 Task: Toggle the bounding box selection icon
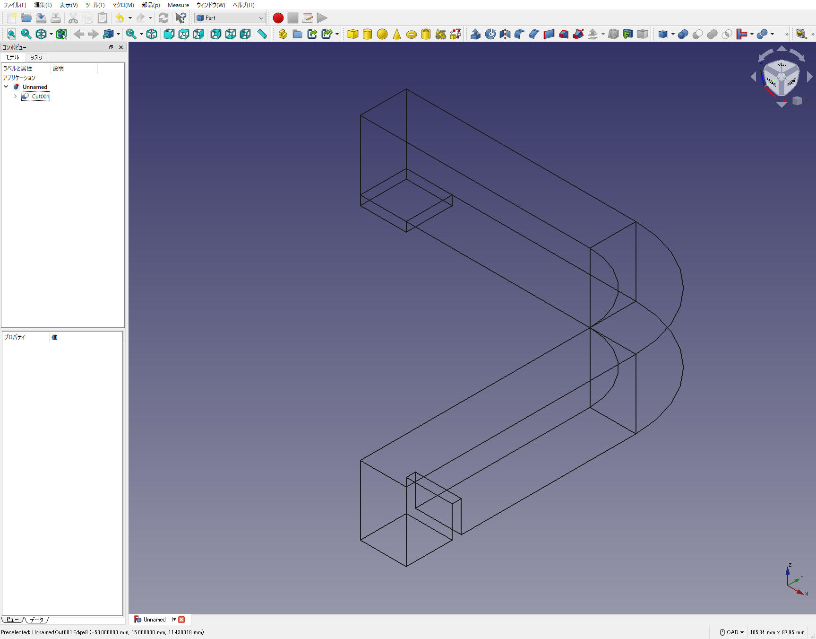coord(61,34)
